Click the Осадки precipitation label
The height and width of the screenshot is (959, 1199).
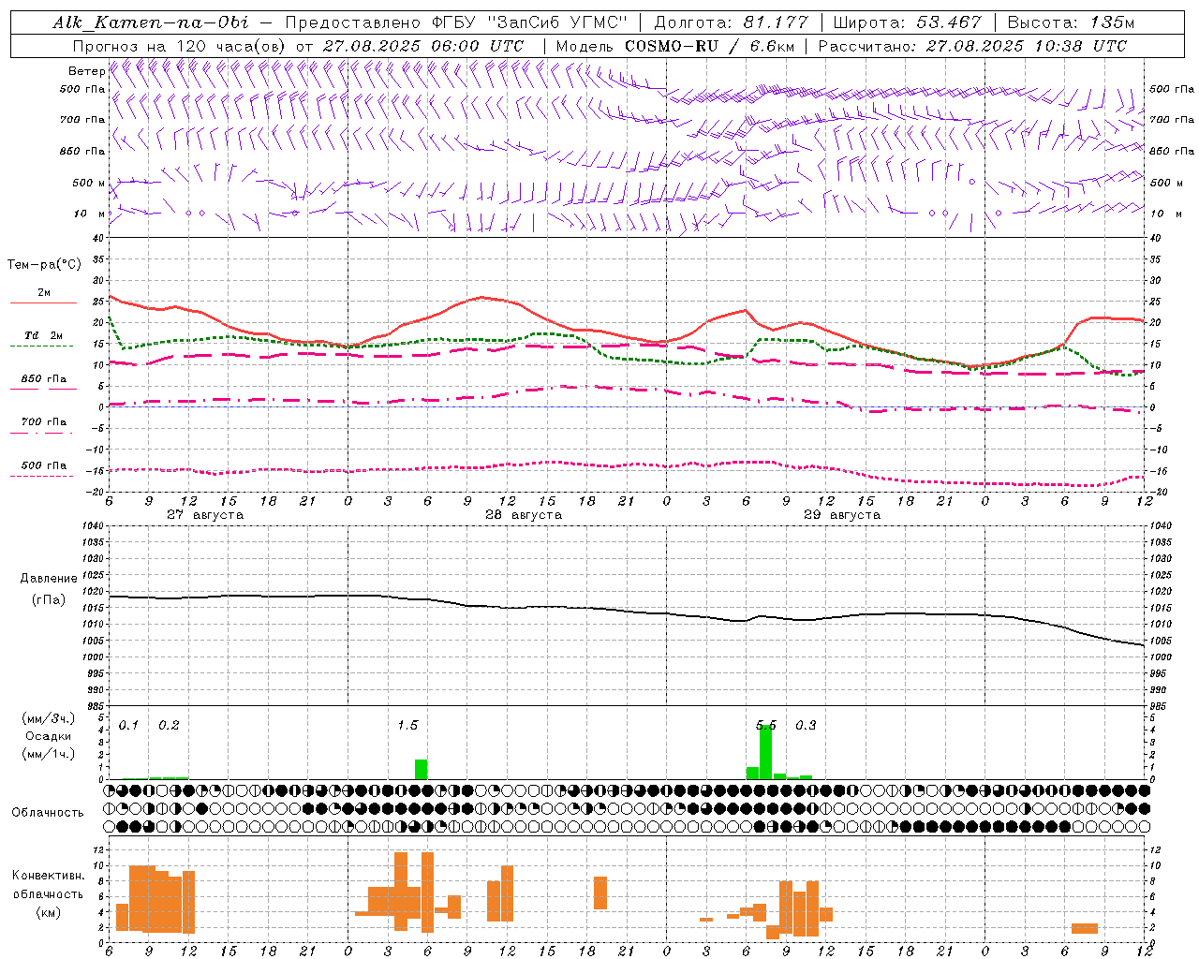coord(49,736)
